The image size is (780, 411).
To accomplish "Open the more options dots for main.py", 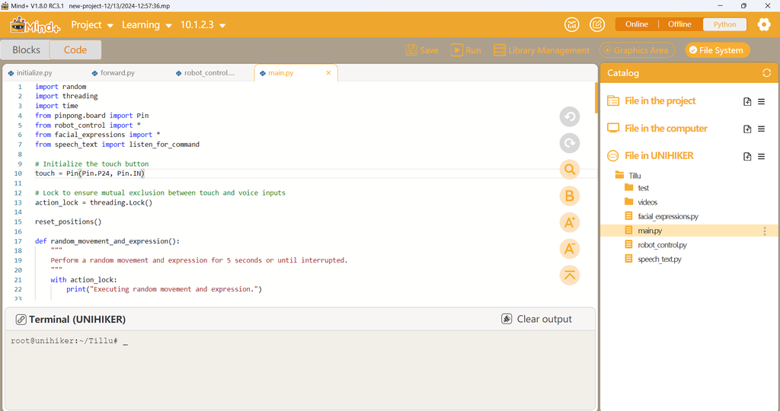I will (765, 231).
